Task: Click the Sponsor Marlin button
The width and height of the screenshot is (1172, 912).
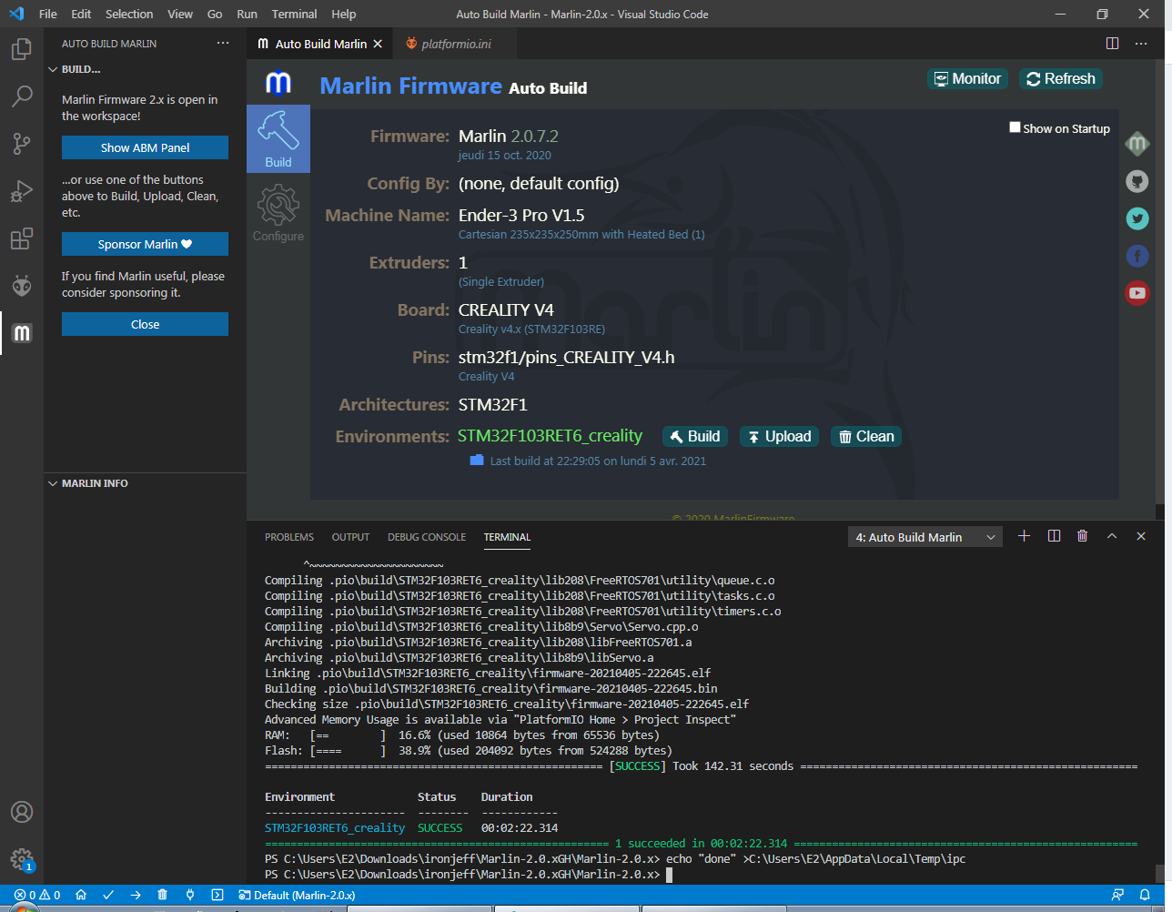Action: point(145,244)
